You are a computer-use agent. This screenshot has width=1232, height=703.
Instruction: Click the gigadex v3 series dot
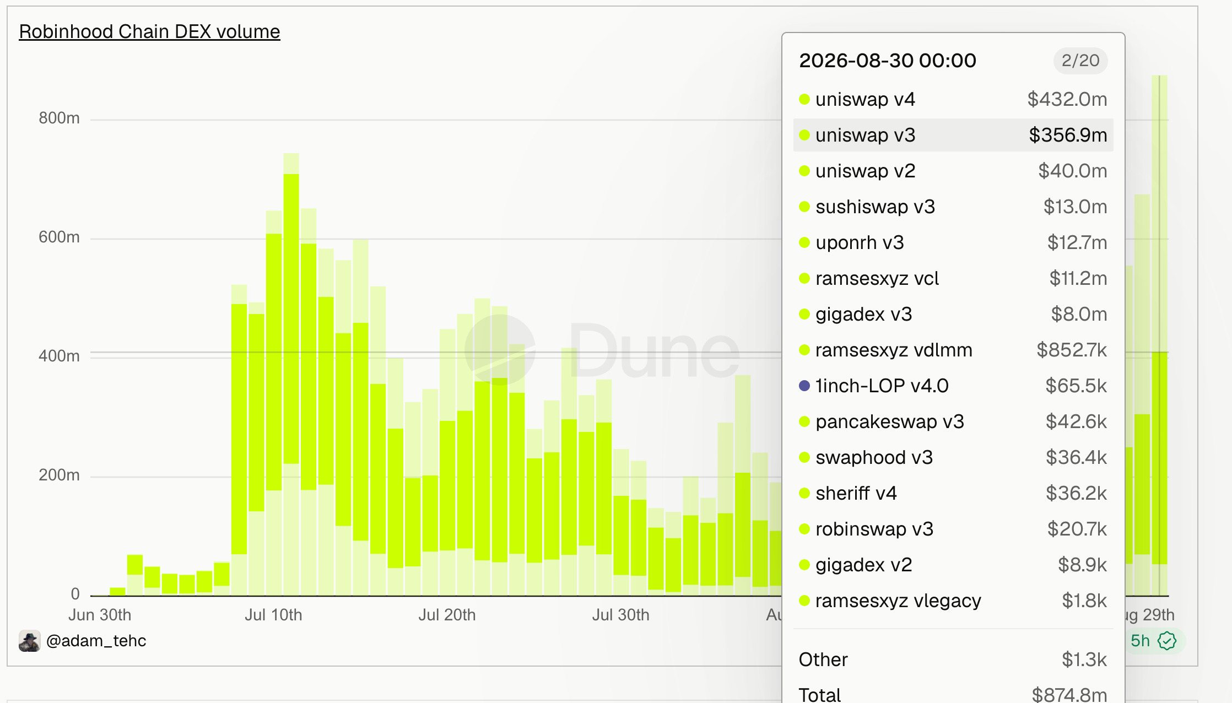[804, 314]
